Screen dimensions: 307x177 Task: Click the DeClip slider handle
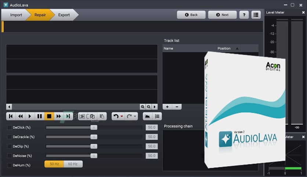coord(94,146)
